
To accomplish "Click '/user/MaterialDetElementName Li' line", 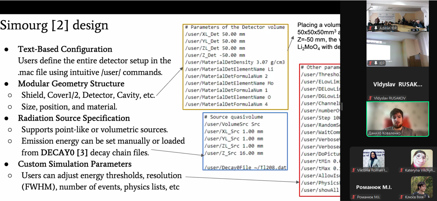I will [229, 69].
